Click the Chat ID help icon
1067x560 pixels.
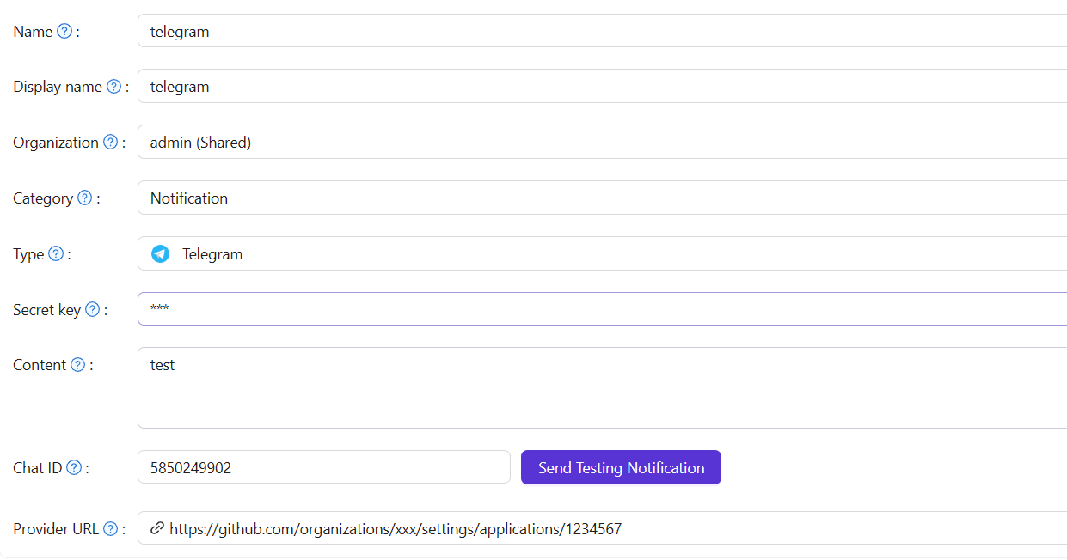point(74,466)
